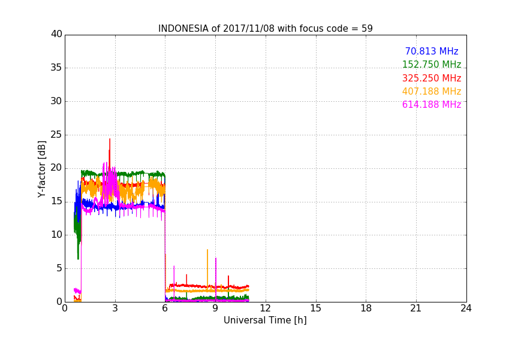Click the y-axis tick value 30
This screenshot has width=518, height=345.
[56, 101]
